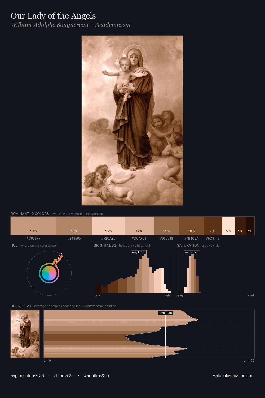
Task: Click caption 'how dark vs how light'
Action: tap(135, 246)
